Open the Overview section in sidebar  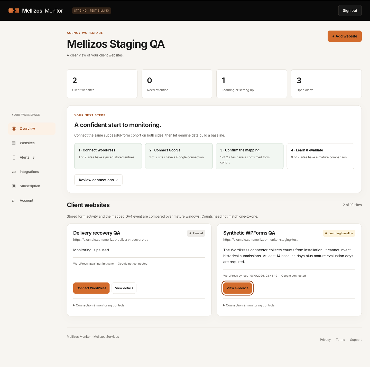pyautogui.click(x=32, y=129)
